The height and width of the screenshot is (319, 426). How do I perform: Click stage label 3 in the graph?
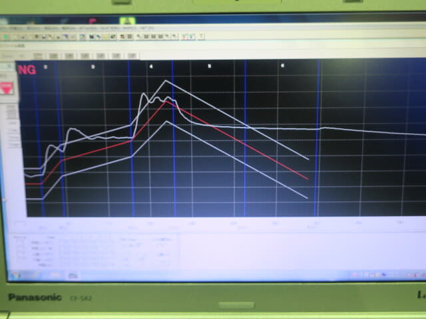point(93,66)
